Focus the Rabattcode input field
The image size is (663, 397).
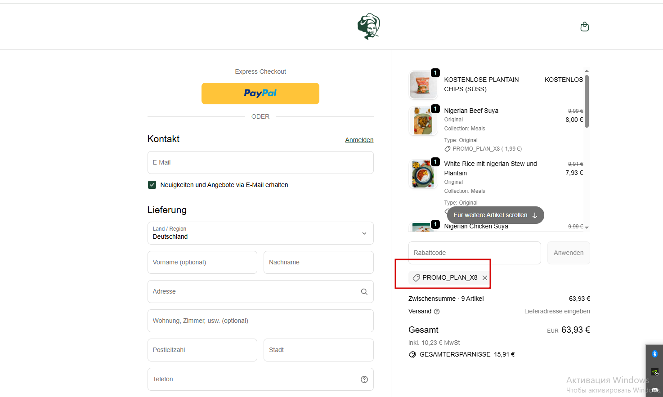[x=475, y=253]
